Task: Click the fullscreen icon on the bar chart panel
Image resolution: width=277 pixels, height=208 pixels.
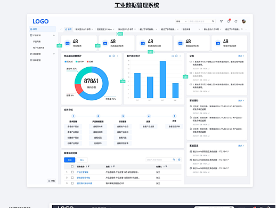Action: coord(173,56)
